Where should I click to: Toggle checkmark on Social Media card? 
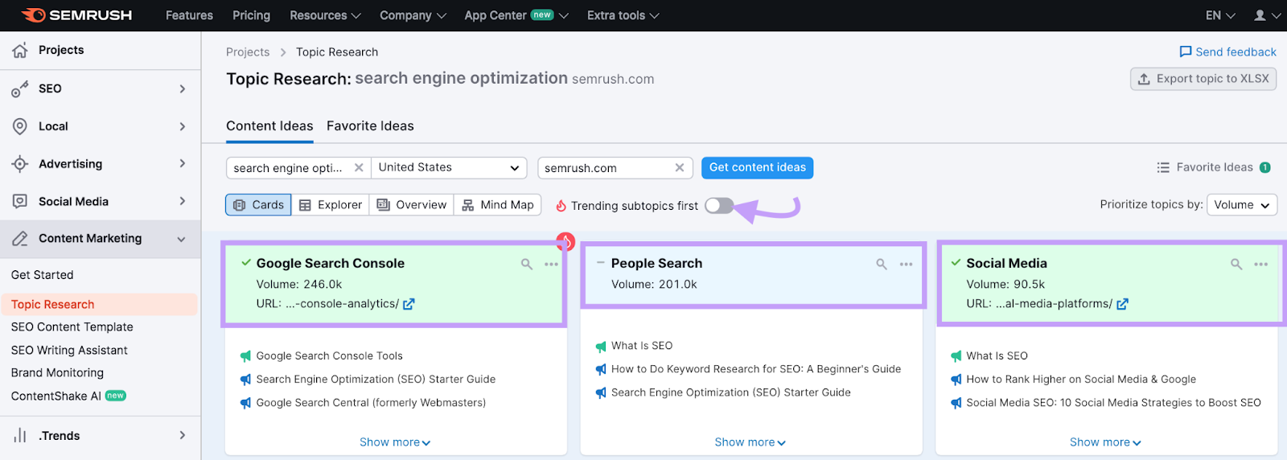(x=956, y=262)
